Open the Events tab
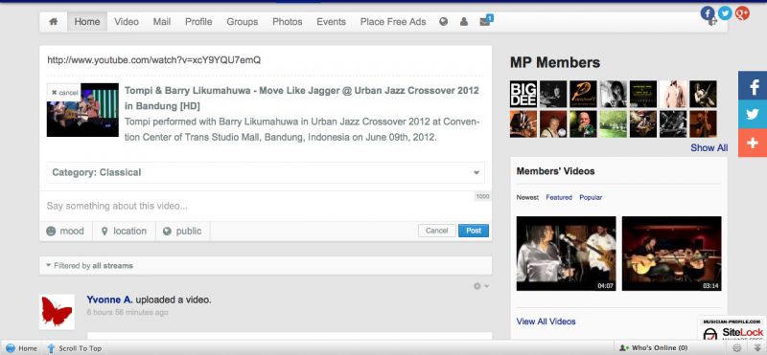Screen dimensions: 767x355 click(x=331, y=21)
